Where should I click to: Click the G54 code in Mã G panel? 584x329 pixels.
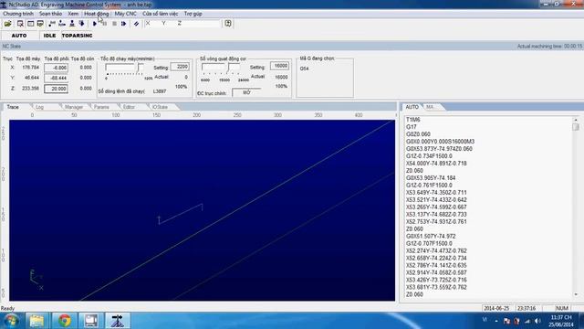304,69
